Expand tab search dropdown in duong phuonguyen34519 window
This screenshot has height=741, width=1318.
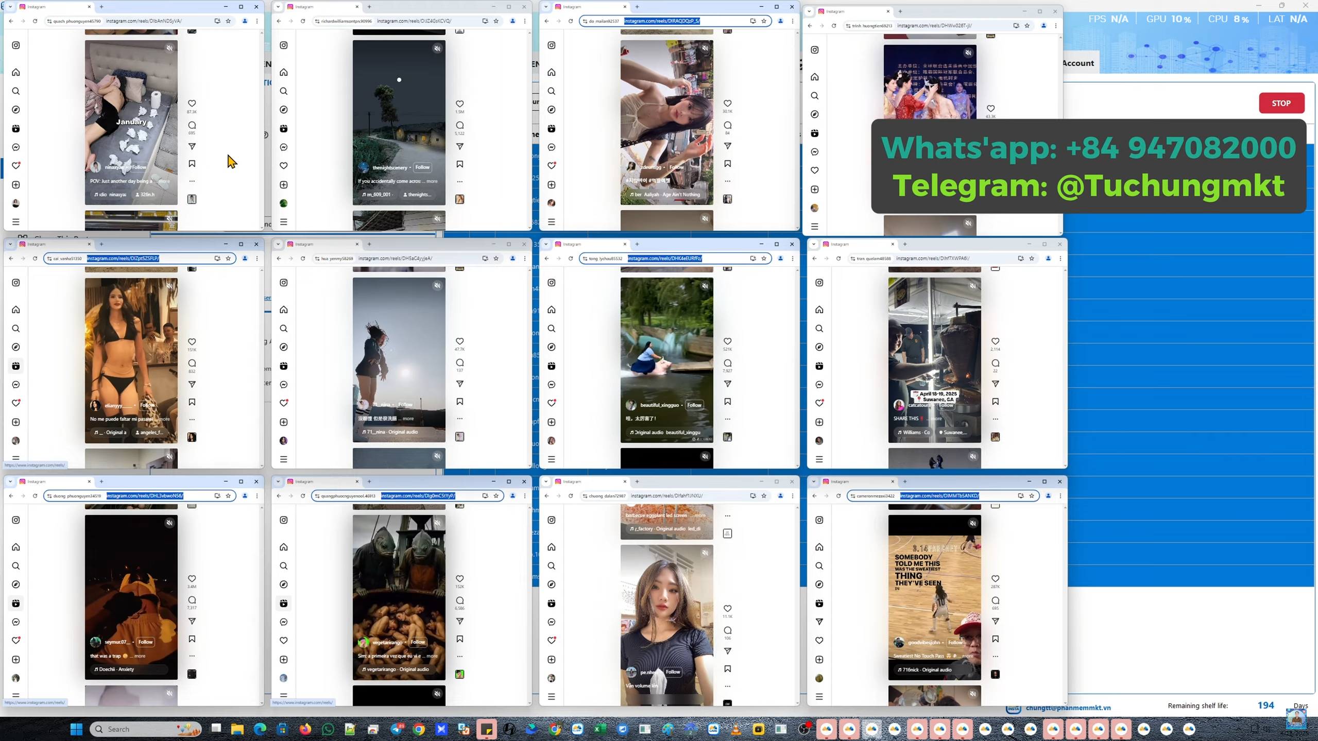(x=10, y=481)
